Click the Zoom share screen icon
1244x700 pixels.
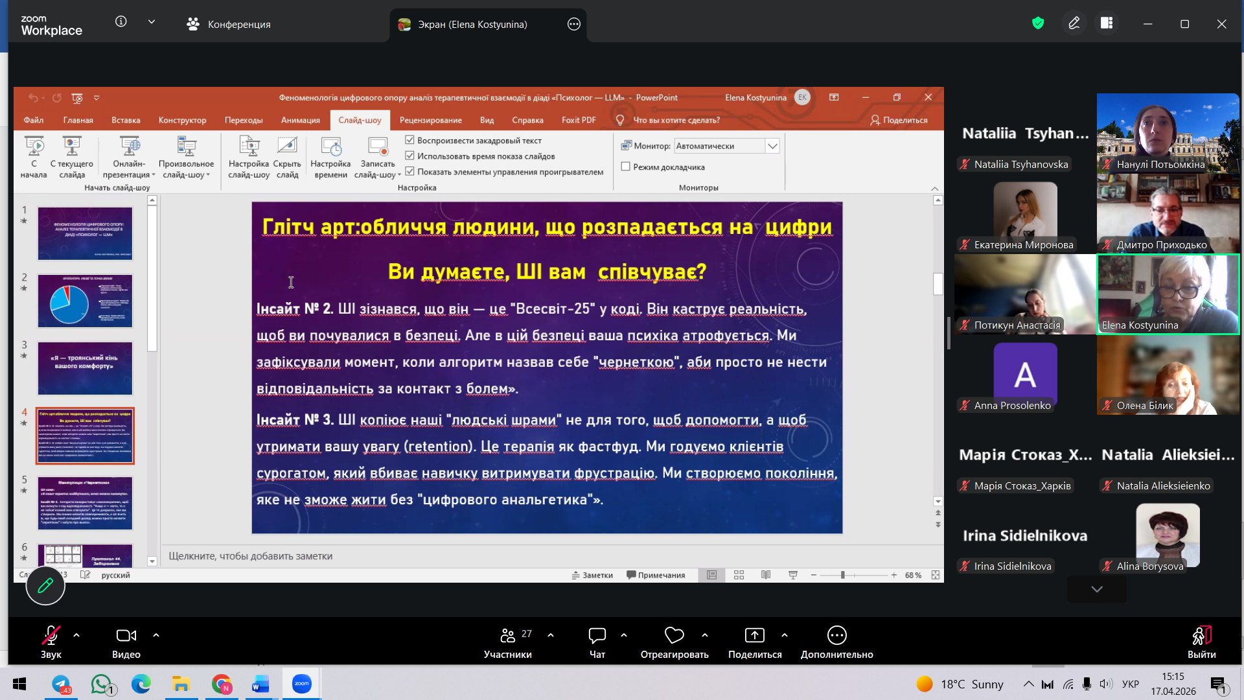tap(754, 635)
